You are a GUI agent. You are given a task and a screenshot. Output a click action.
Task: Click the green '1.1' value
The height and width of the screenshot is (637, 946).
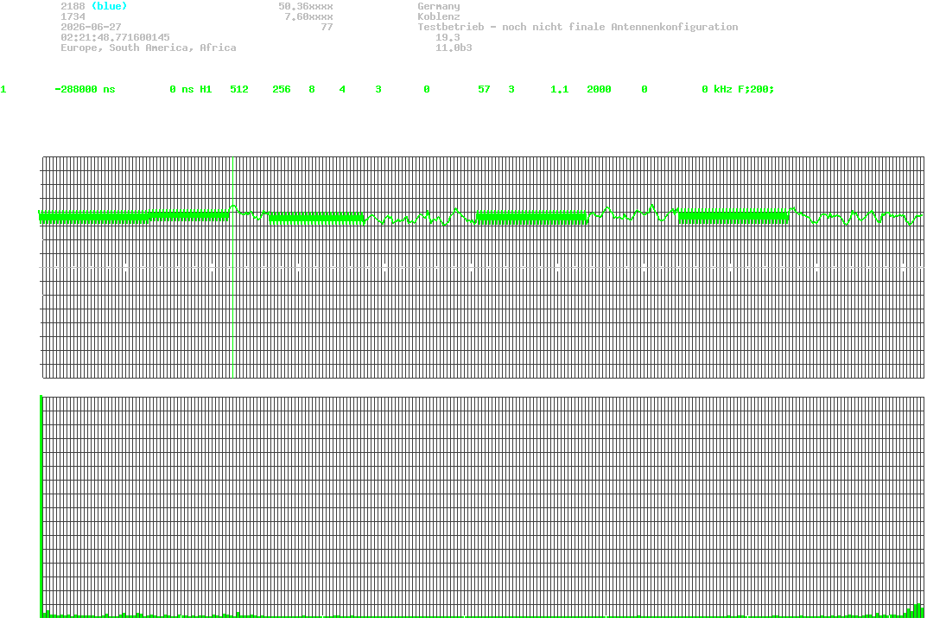559,89
